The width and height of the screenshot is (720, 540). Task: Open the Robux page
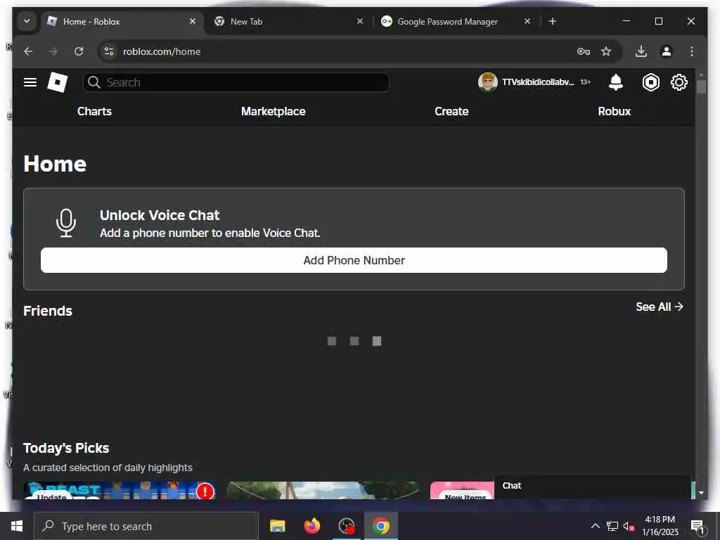(x=614, y=111)
